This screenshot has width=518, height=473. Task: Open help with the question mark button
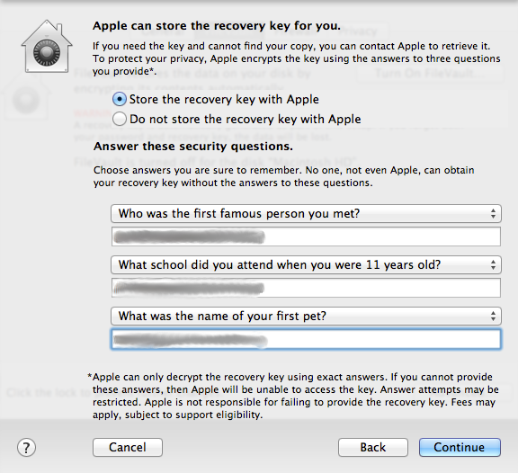click(x=26, y=448)
